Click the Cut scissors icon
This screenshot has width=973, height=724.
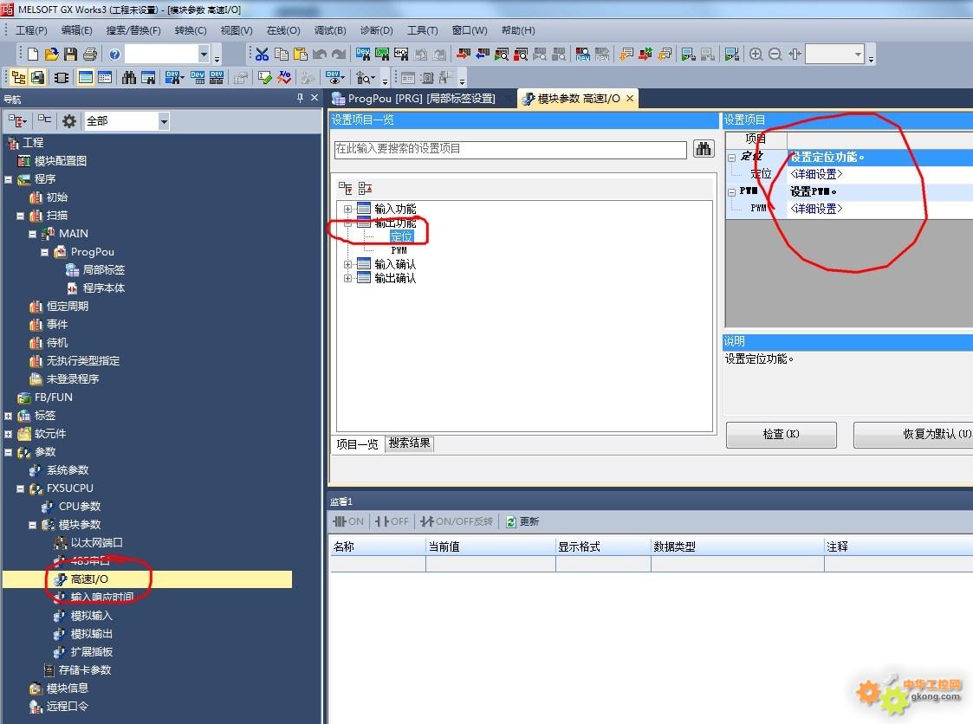point(263,55)
